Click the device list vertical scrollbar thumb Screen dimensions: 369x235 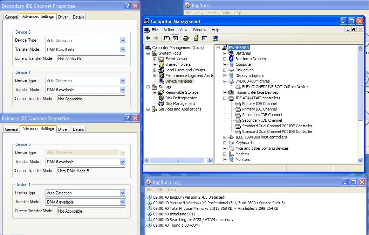(x=360, y=85)
